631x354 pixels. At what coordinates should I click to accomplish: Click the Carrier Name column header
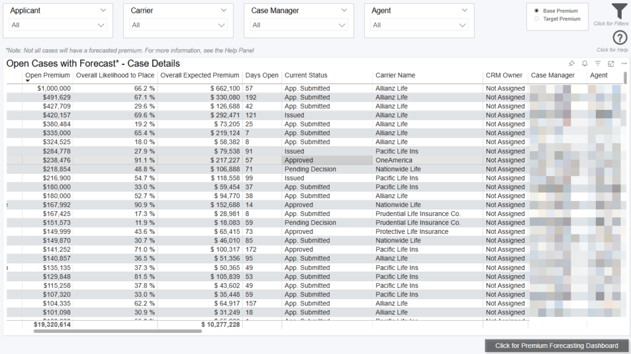pos(395,75)
